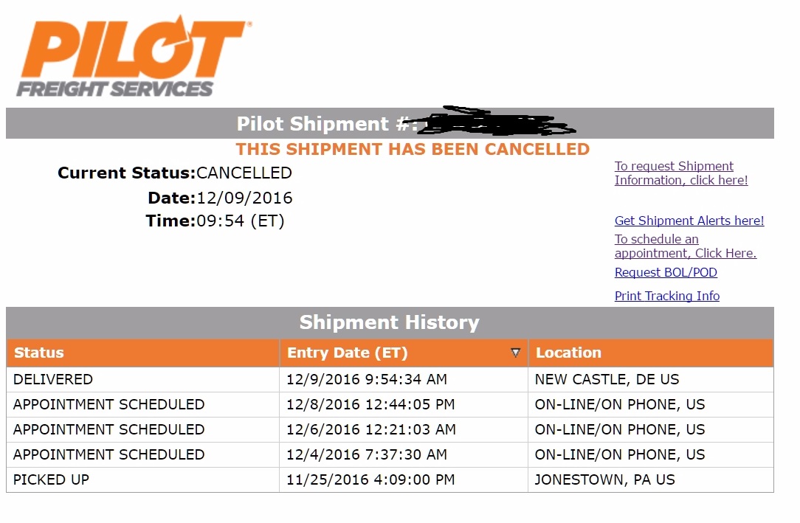800x523 pixels.
Task: Click the Entry Date sort arrow
Action: (516, 353)
